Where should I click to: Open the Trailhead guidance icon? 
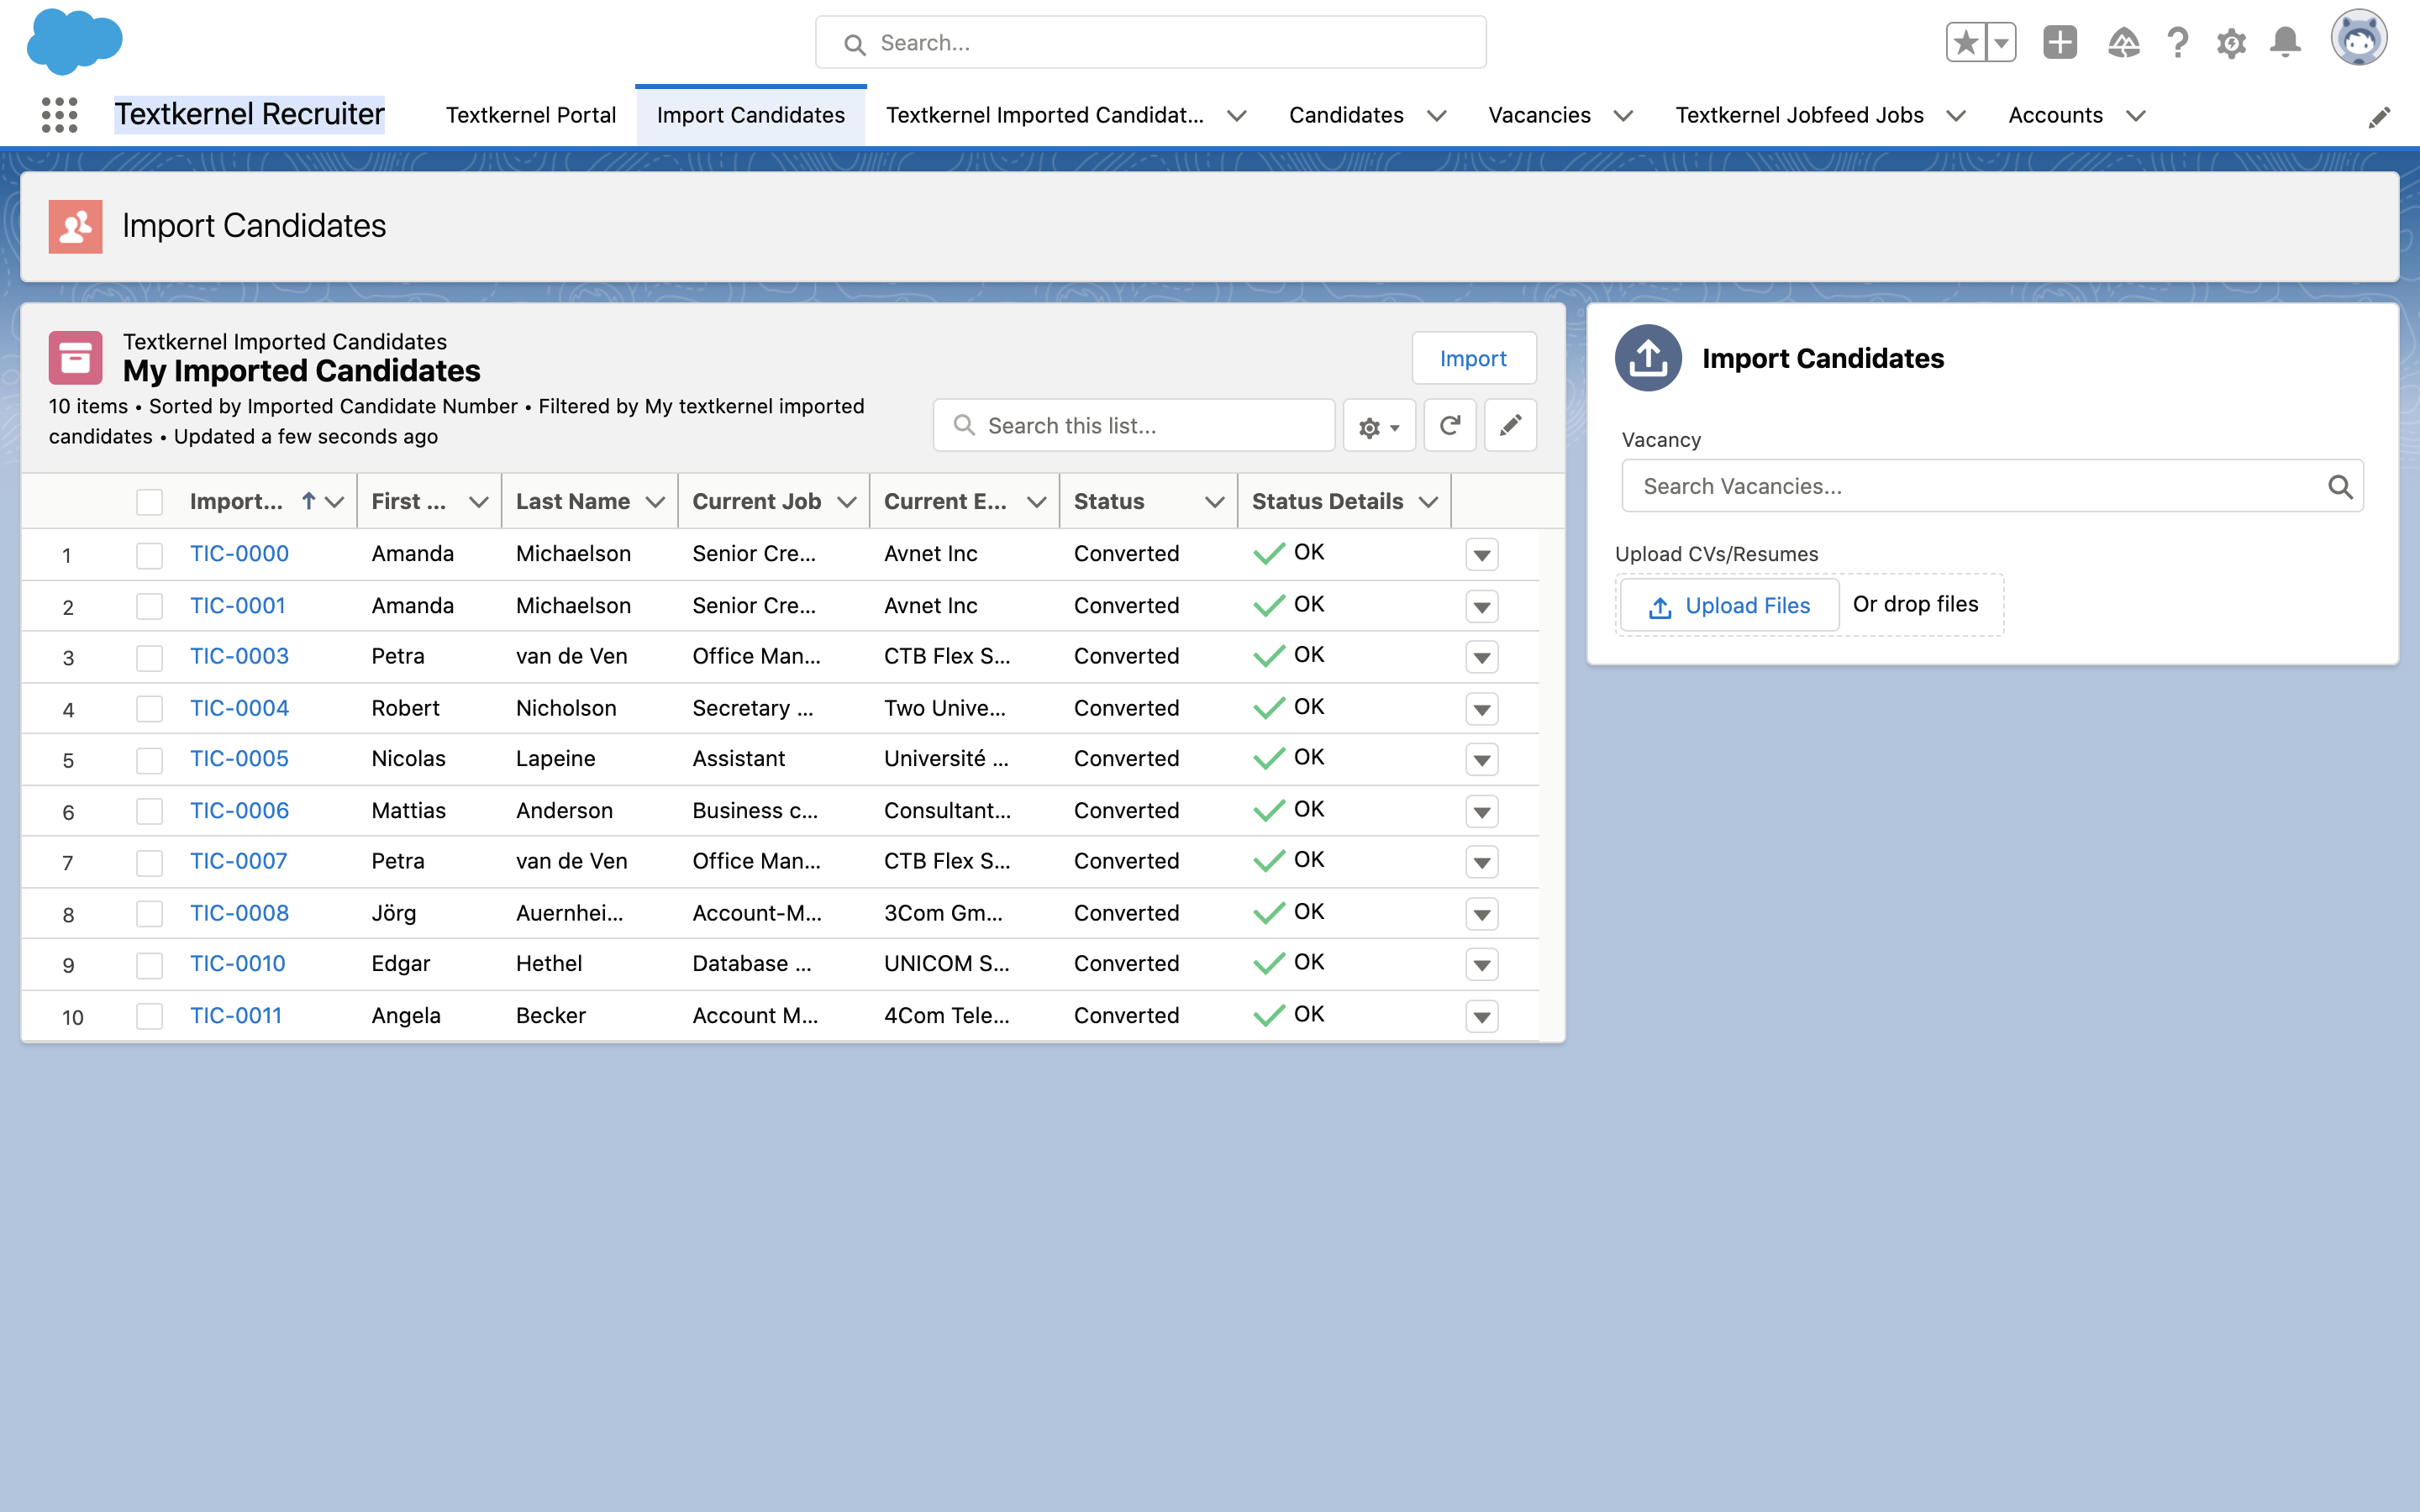pos(2123,42)
